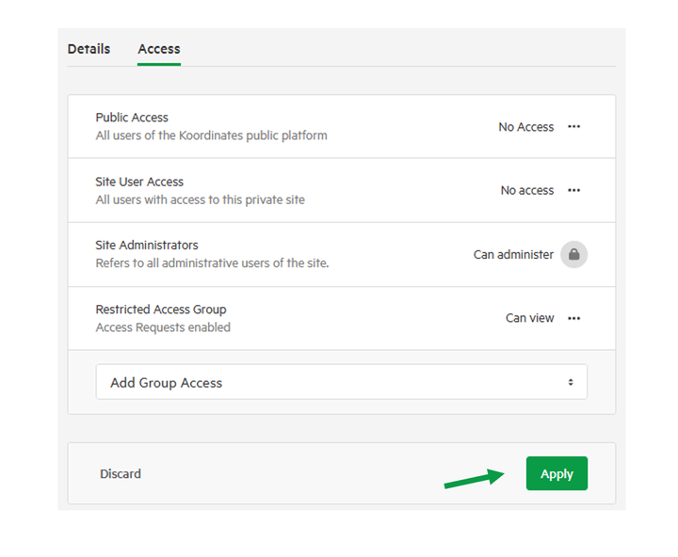The height and width of the screenshot is (557, 678).
Task: Apply the access changes
Action: 557,473
